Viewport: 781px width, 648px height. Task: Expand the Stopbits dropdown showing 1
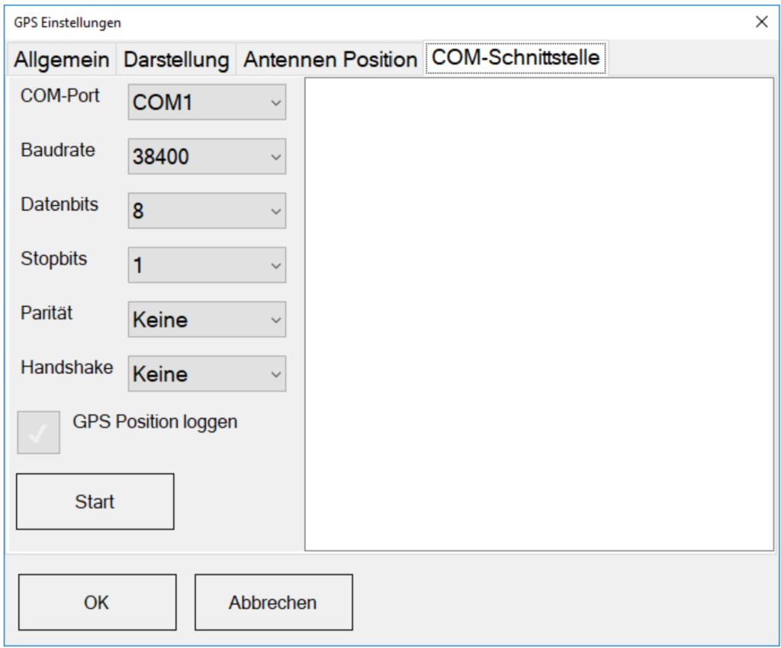207,265
